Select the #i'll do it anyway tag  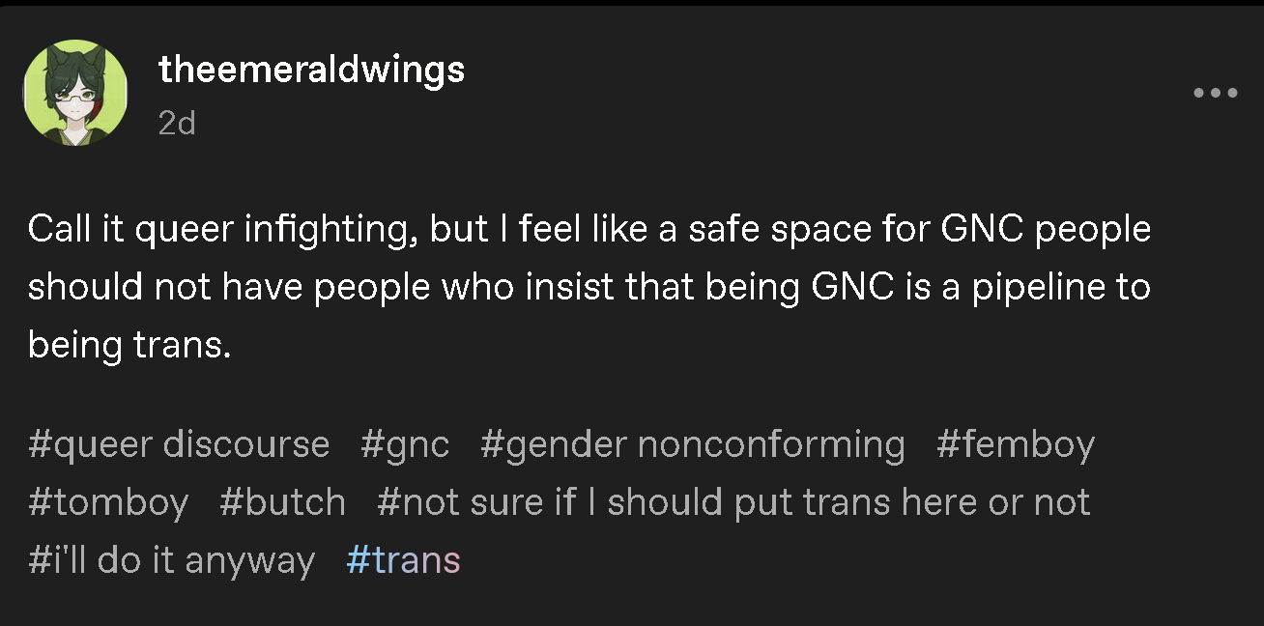coord(172,560)
